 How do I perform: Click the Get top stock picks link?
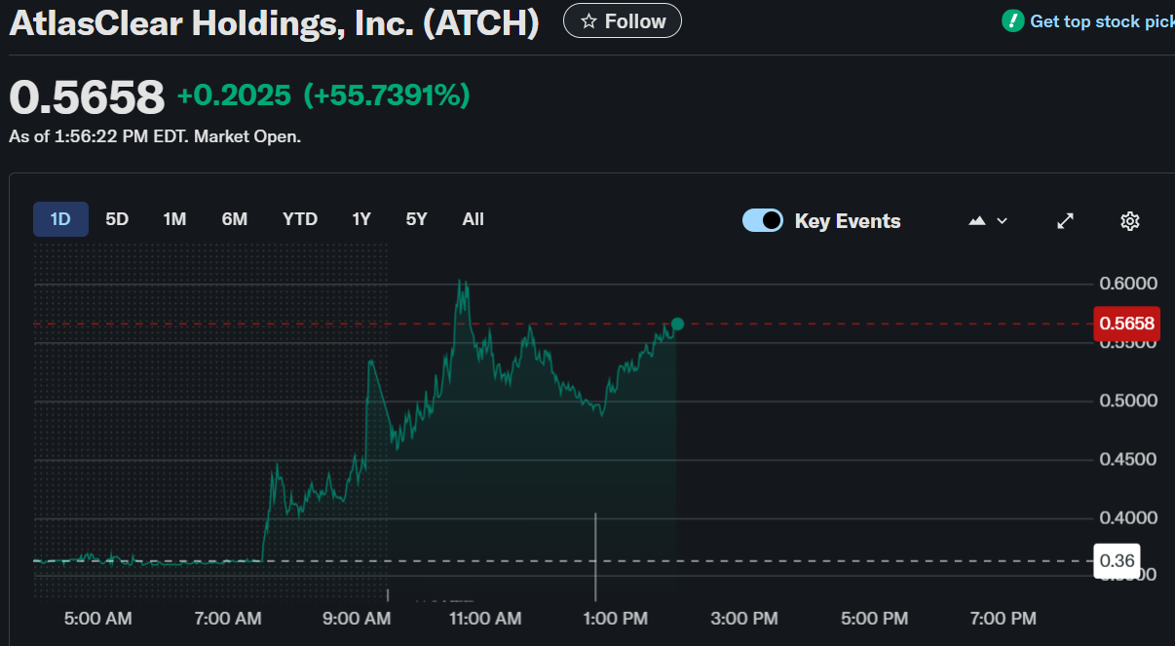coord(1101,21)
